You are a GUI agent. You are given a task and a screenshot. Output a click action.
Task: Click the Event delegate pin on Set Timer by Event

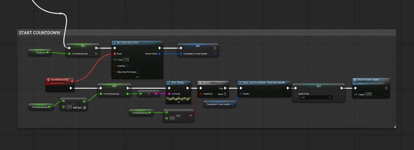tap(115, 54)
